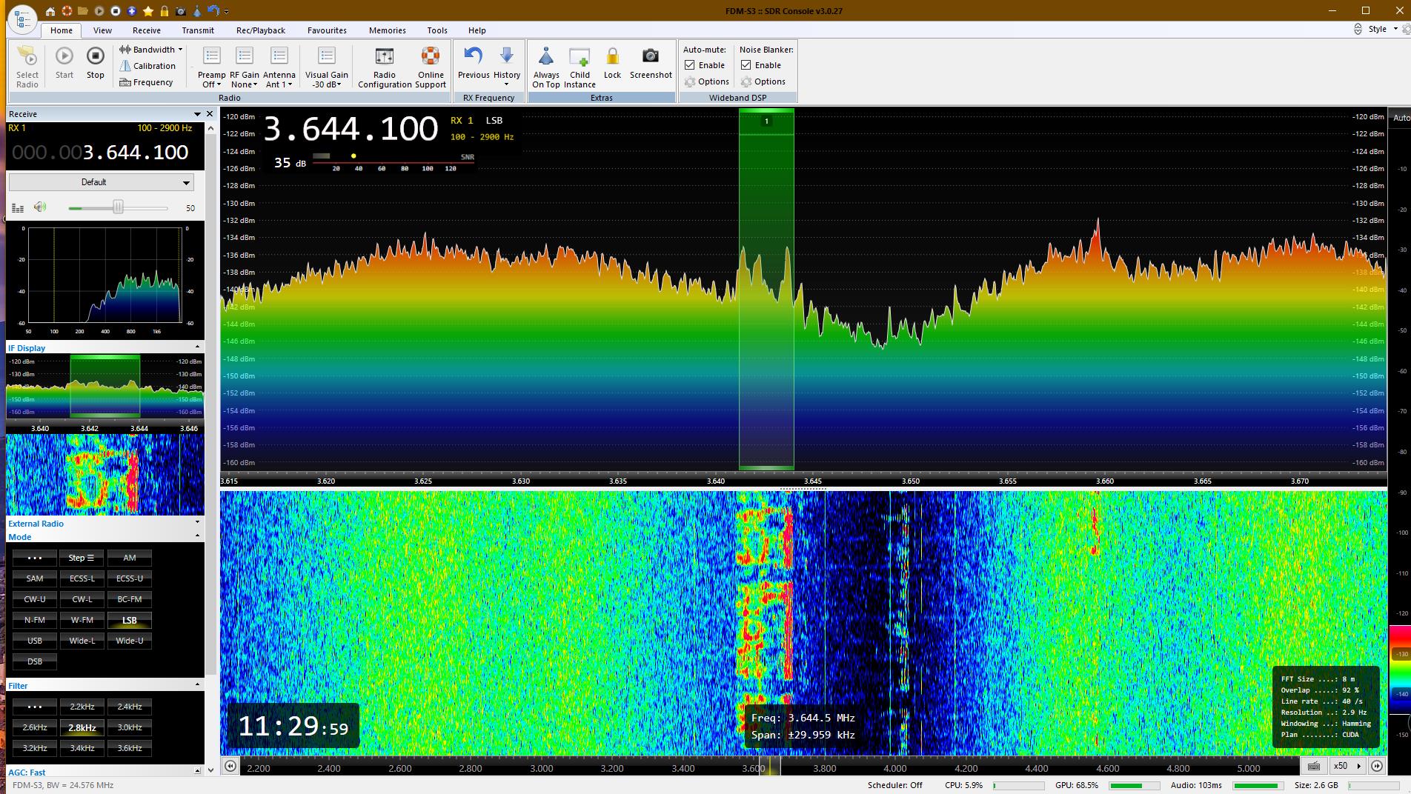Select USB mode button
Screen dimensions: 1411x794
[35, 641]
